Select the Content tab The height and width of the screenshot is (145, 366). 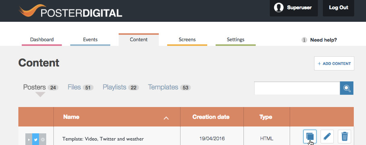pos(139,39)
